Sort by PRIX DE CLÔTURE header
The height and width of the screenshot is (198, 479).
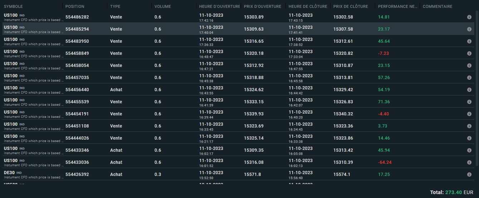(x=351, y=6)
